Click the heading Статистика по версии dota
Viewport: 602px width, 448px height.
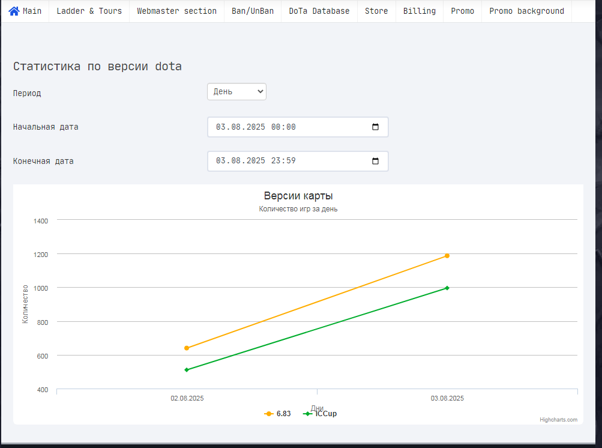point(97,67)
